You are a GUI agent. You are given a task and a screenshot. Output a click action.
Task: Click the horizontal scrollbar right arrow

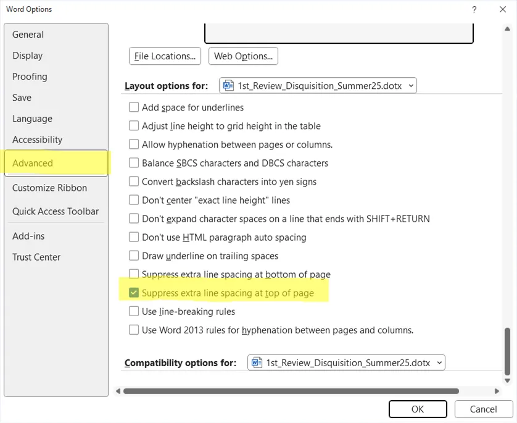coord(497,391)
